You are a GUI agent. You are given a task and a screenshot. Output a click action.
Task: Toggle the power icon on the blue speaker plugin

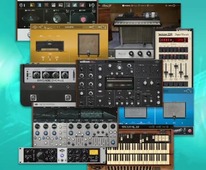189,91
